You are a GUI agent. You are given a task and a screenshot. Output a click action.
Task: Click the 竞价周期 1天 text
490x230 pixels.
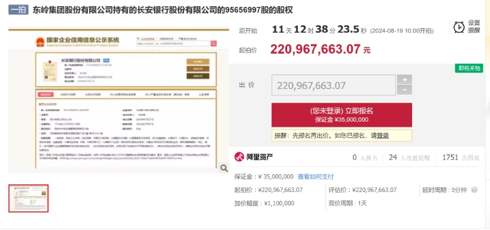point(347,204)
